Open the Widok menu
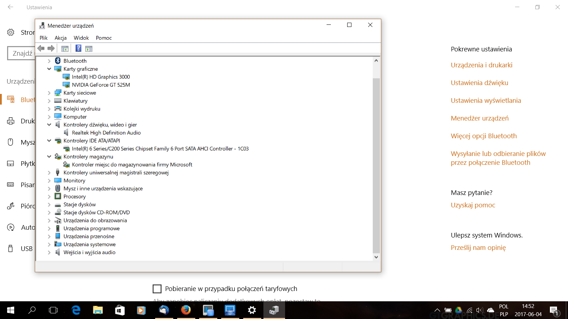The image size is (568, 319). click(x=81, y=38)
